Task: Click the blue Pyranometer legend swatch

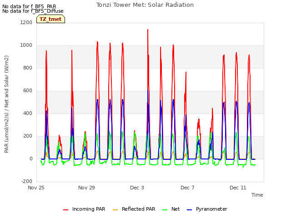Action: pos(189,210)
